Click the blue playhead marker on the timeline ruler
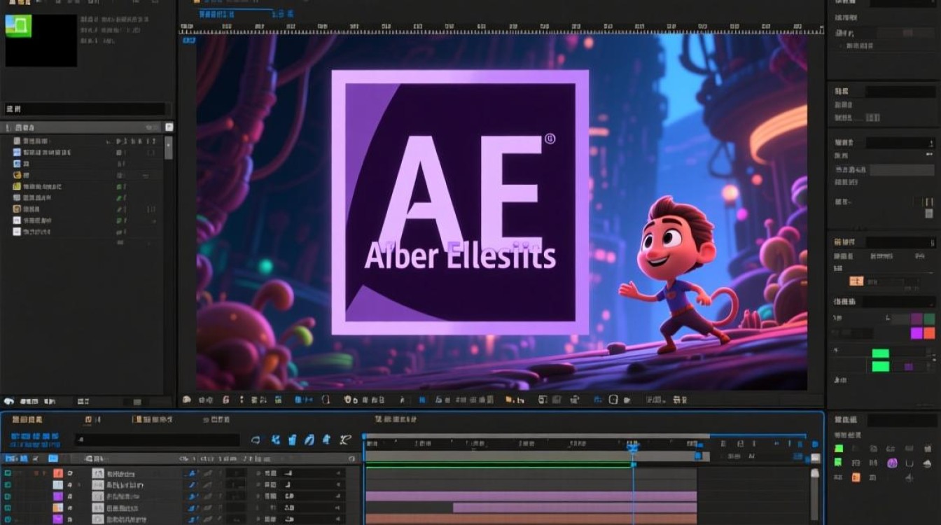The image size is (941, 525). (x=633, y=446)
